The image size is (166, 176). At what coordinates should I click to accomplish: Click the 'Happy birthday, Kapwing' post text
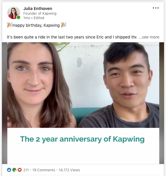point(36,25)
